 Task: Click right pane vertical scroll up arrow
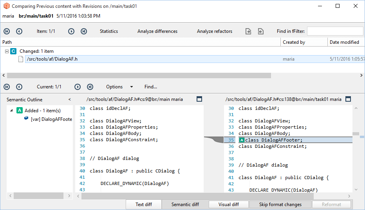tap(356, 108)
